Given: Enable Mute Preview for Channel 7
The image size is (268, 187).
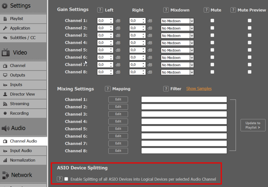Looking at the screenshot, I should pos(249,64).
